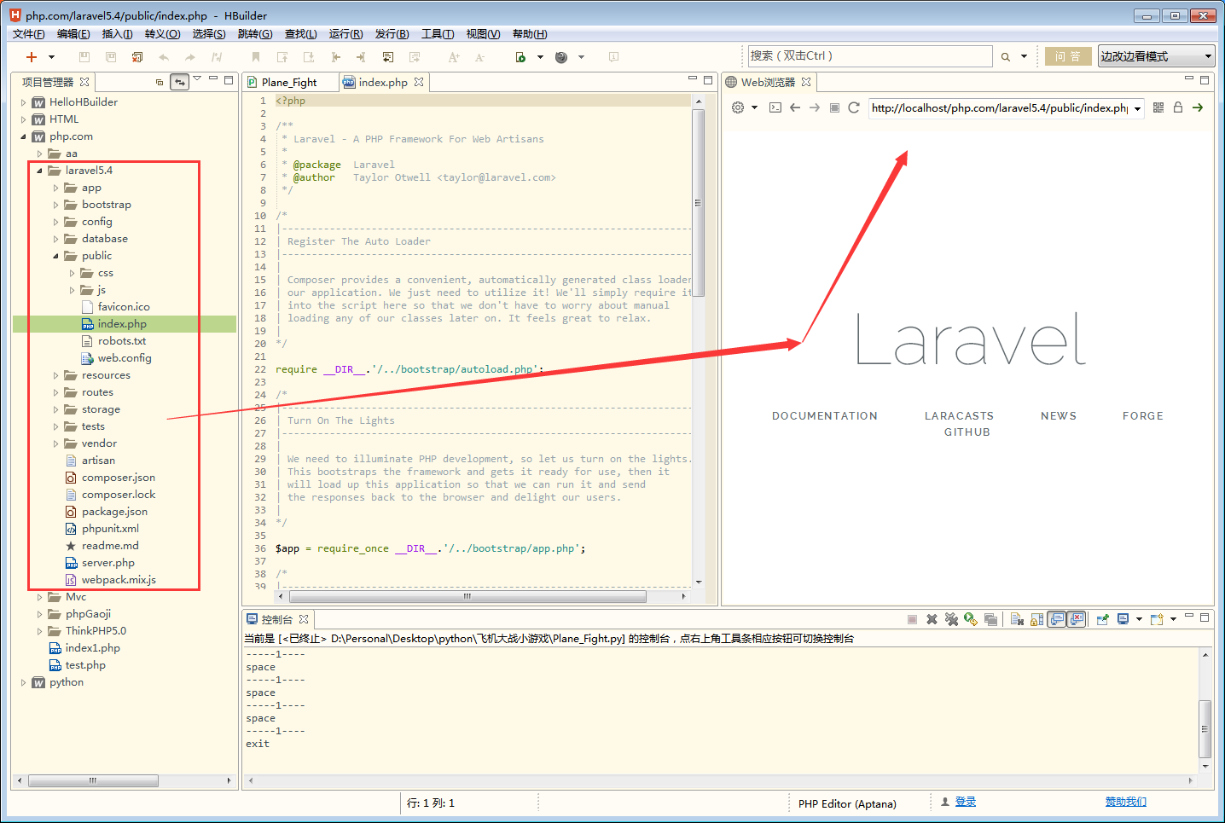Screen dimensions: 1225x823
Task: Click Remove Launch X icon in console
Action: (932, 619)
